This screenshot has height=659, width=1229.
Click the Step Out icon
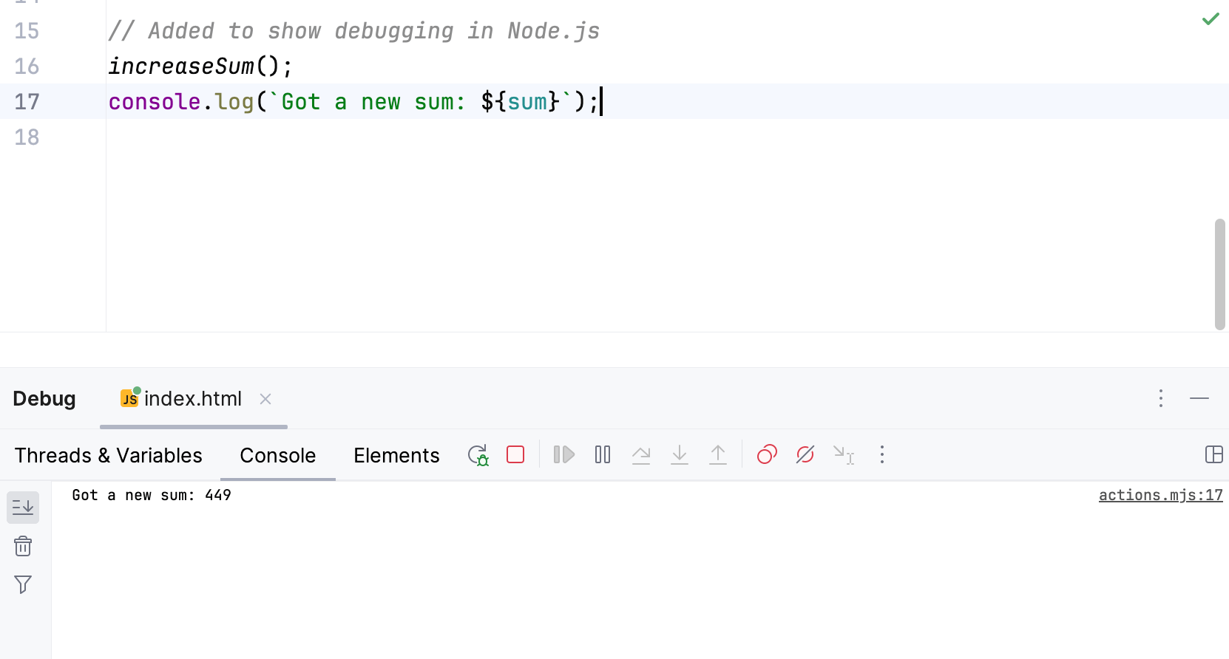point(718,454)
